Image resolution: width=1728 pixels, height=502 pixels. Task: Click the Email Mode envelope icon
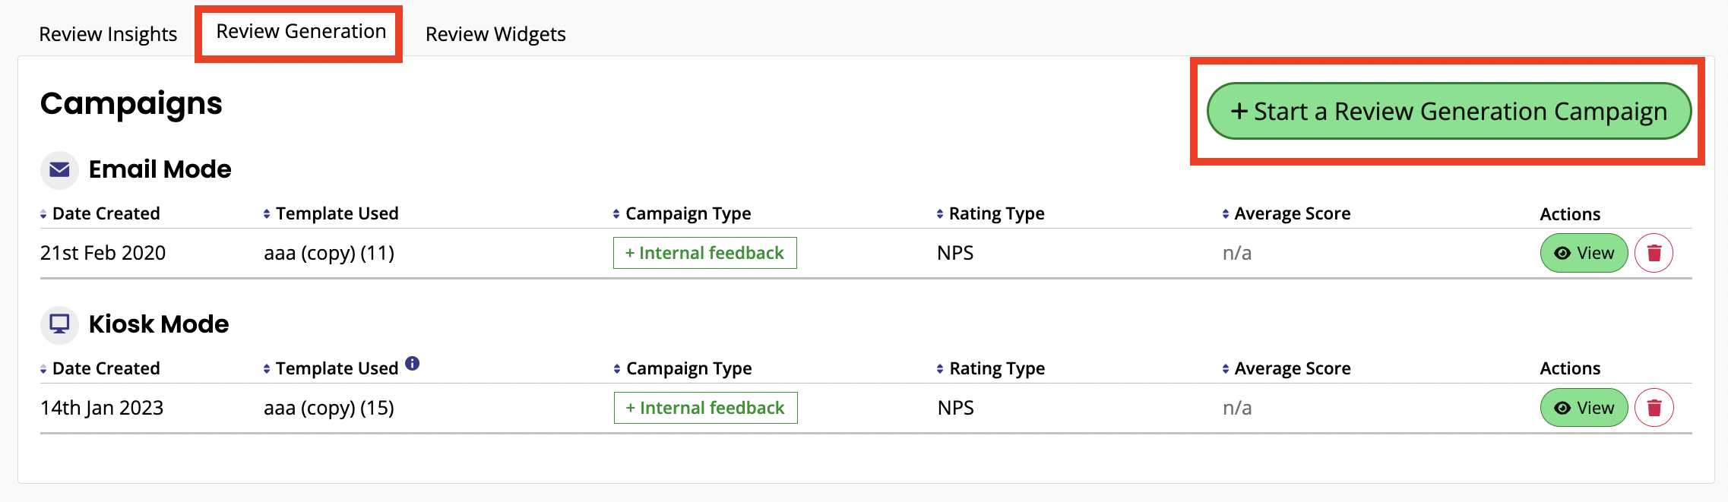click(x=59, y=170)
